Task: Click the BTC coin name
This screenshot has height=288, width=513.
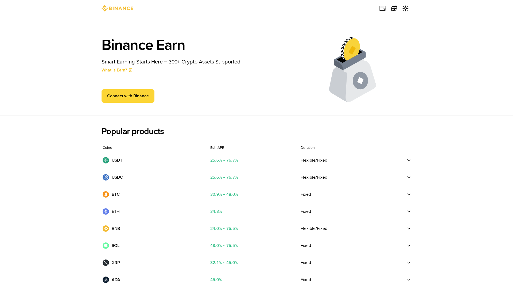Action: coord(116,194)
